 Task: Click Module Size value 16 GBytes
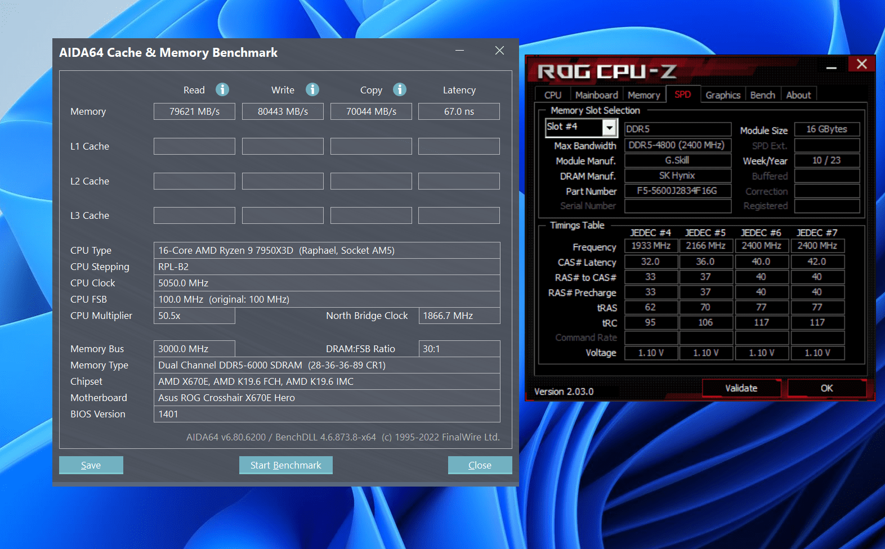(x=827, y=129)
